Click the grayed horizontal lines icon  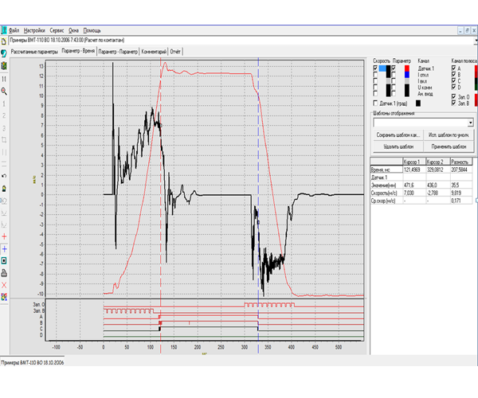tap(4, 164)
